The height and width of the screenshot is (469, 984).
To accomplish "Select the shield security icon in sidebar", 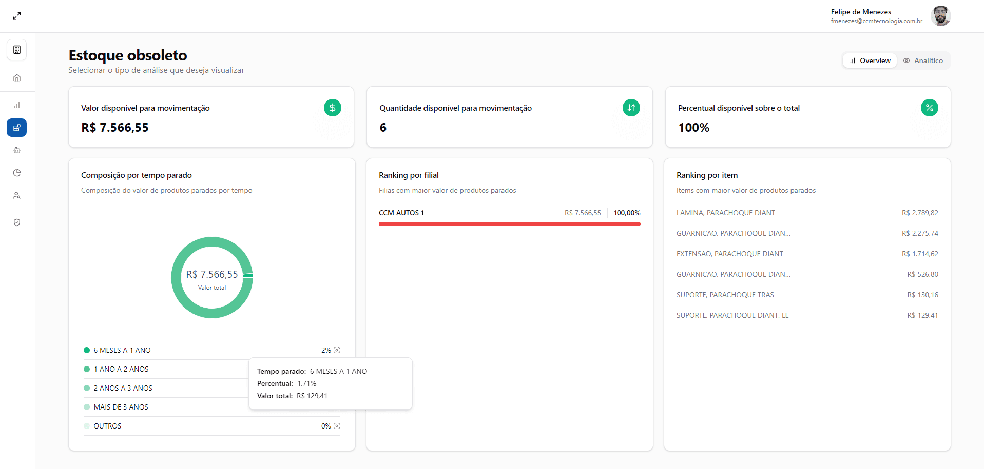I will (17, 222).
